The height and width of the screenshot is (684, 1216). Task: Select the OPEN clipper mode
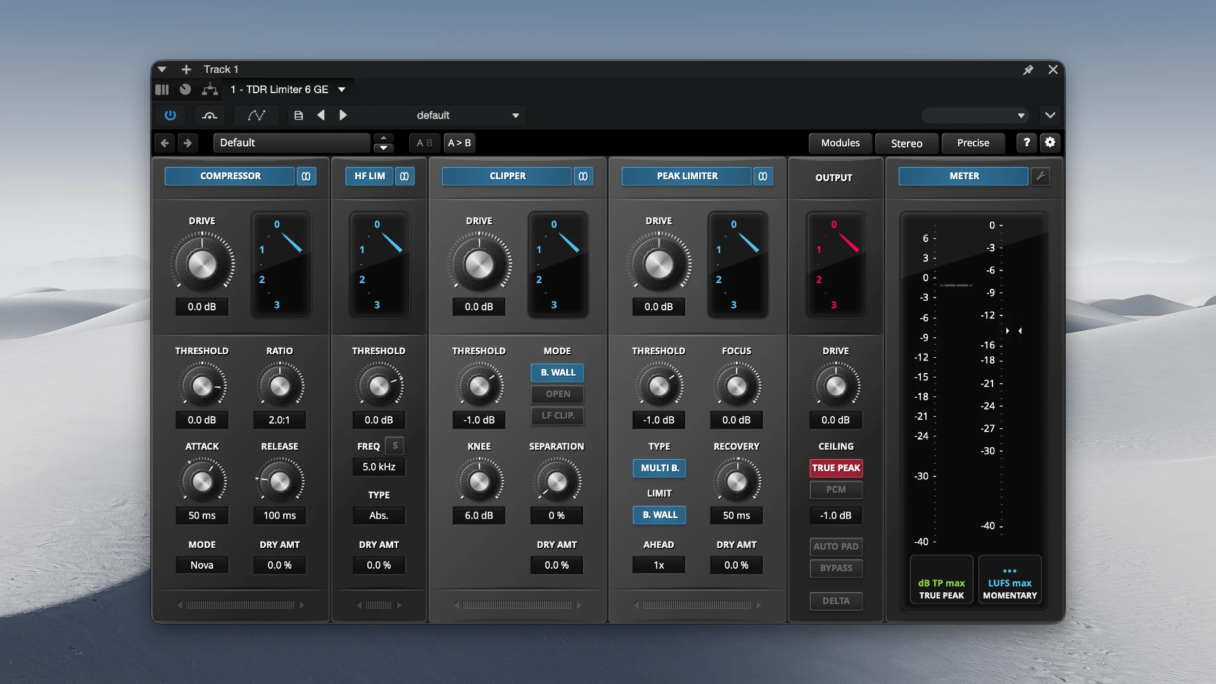pyautogui.click(x=558, y=394)
